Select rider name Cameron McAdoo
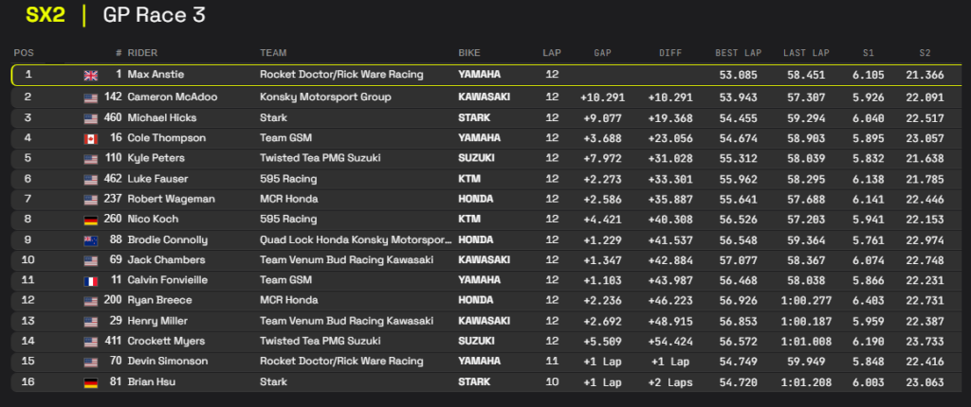Viewport: 971px width, 407px height. click(x=173, y=97)
